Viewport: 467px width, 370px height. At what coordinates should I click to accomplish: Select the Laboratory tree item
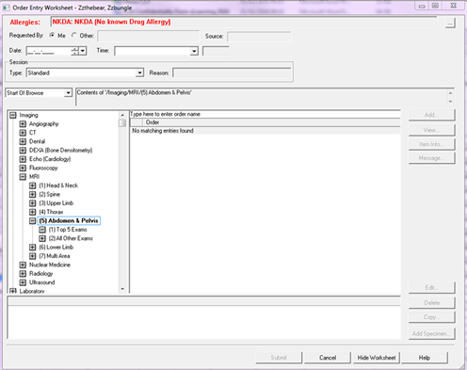(32, 291)
